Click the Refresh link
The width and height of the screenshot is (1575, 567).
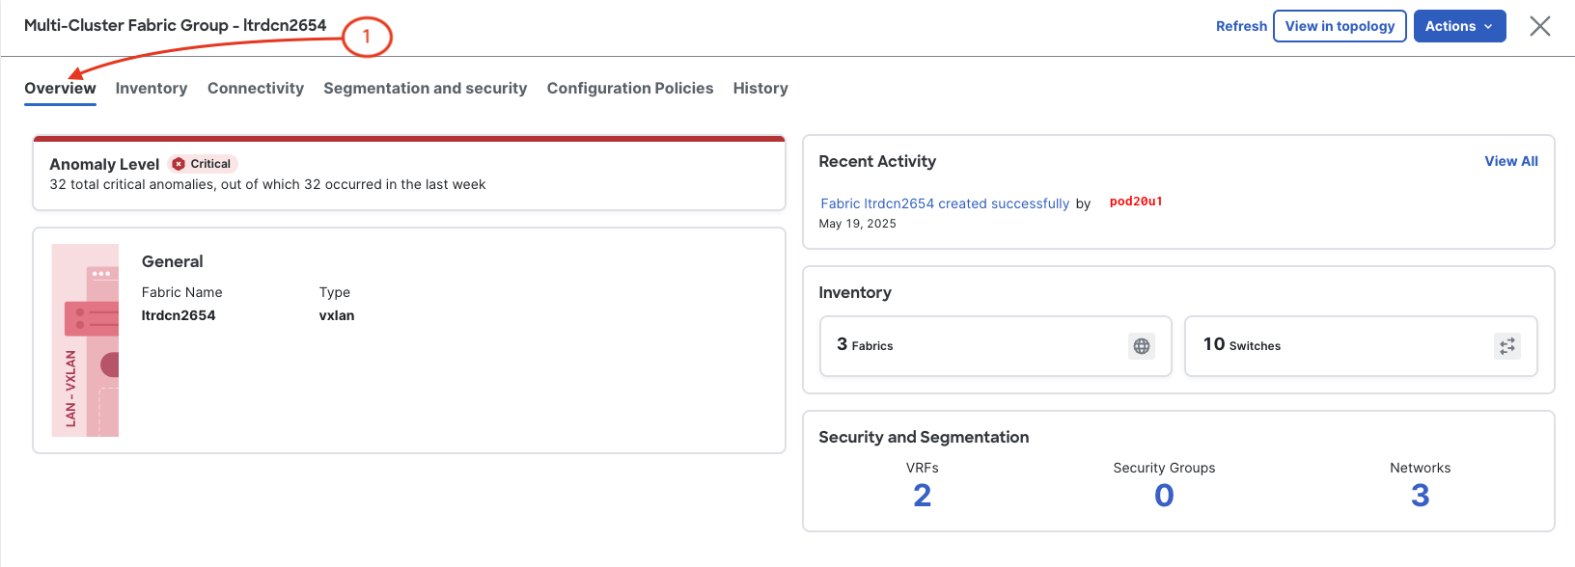[1241, 26]
